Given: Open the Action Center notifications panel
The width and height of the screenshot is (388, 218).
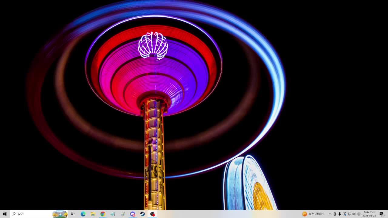Looking at the screenshot, I should 382,214.
